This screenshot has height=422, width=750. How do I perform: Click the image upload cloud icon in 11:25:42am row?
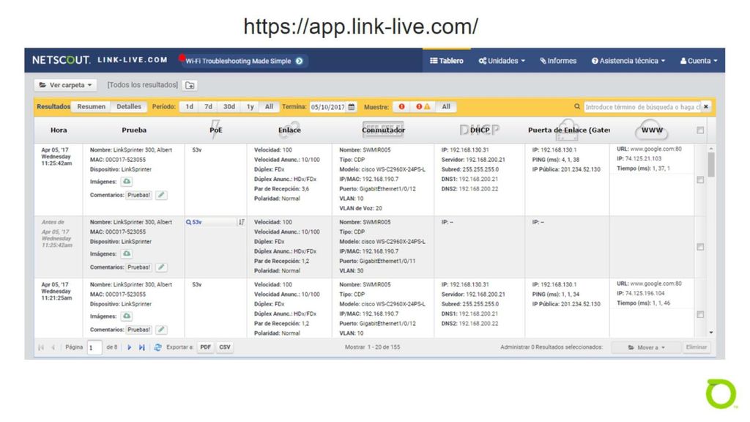pos(127,182)
